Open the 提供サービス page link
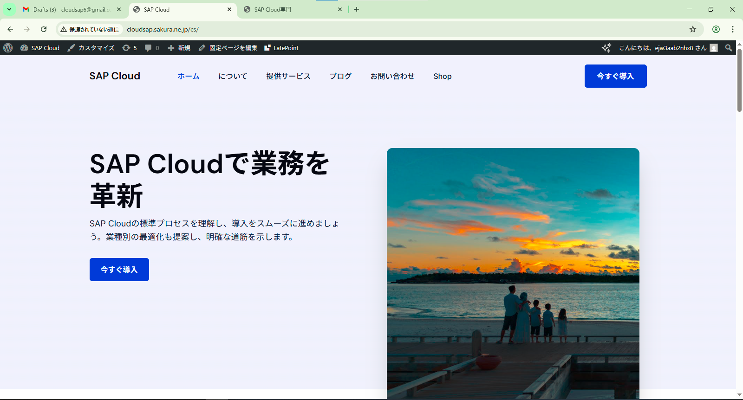This screenshot has width=743, height=400. (288, 76)
